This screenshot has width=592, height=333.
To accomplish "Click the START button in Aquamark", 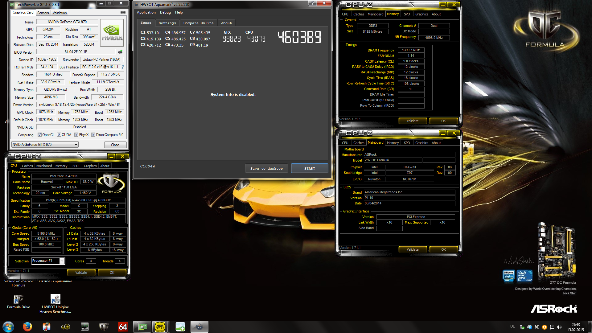I will tap(310, 168).
